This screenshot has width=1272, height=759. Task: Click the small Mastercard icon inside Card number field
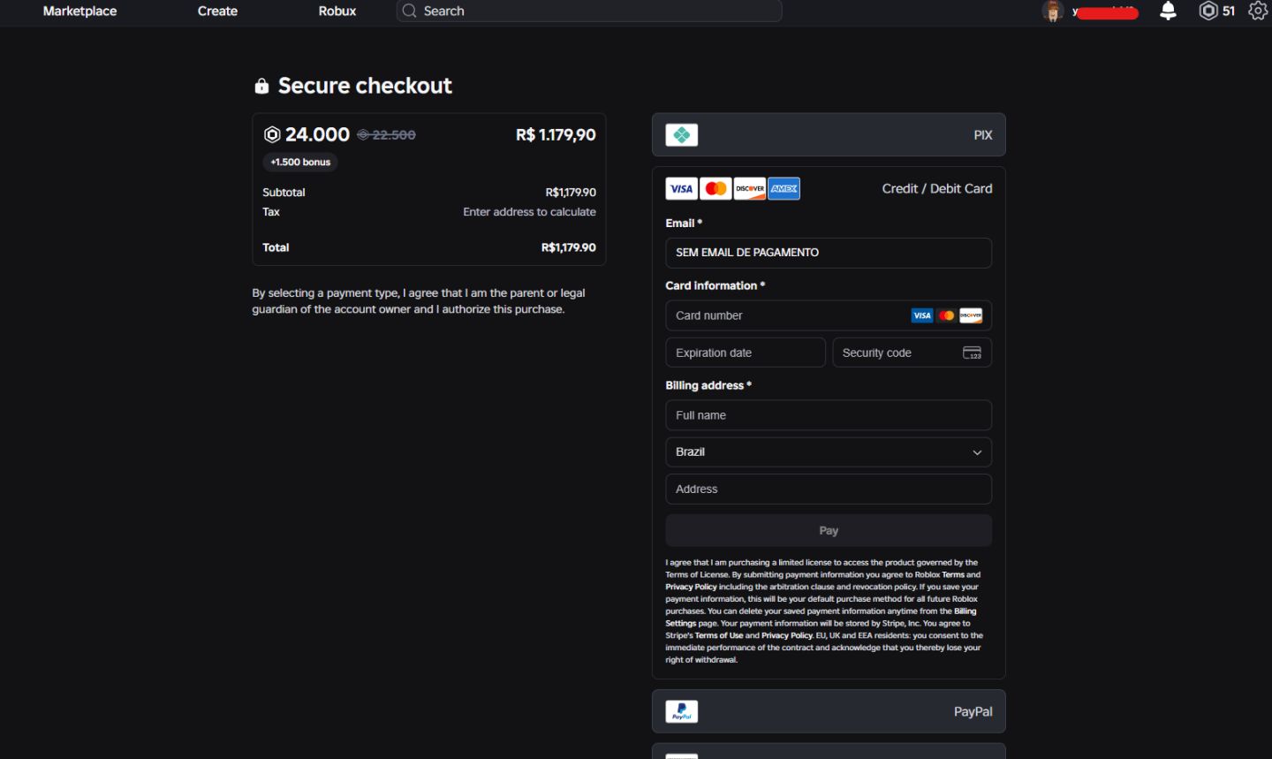pyautogui.click(x=947, y=315)
